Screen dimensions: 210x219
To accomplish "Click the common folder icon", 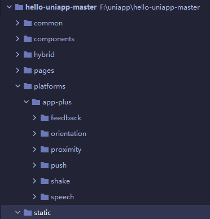I will pos(28,23).
